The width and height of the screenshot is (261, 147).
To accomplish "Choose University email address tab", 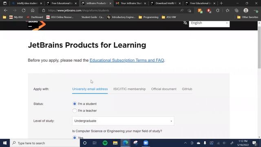I will click(x=90, y=89).
